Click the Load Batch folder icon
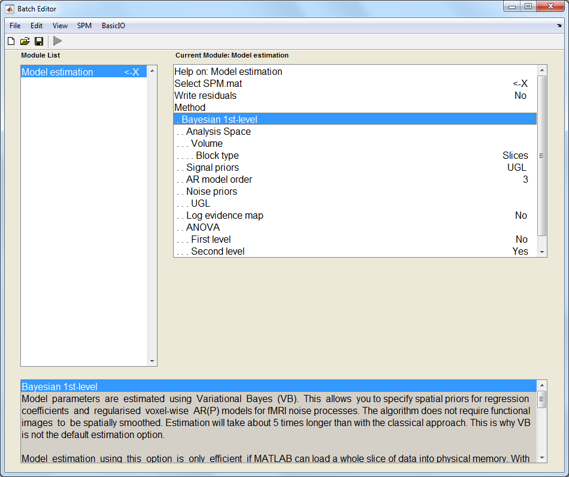The width and height of the screenshot is (569, 477). click(x=25, y=41)
